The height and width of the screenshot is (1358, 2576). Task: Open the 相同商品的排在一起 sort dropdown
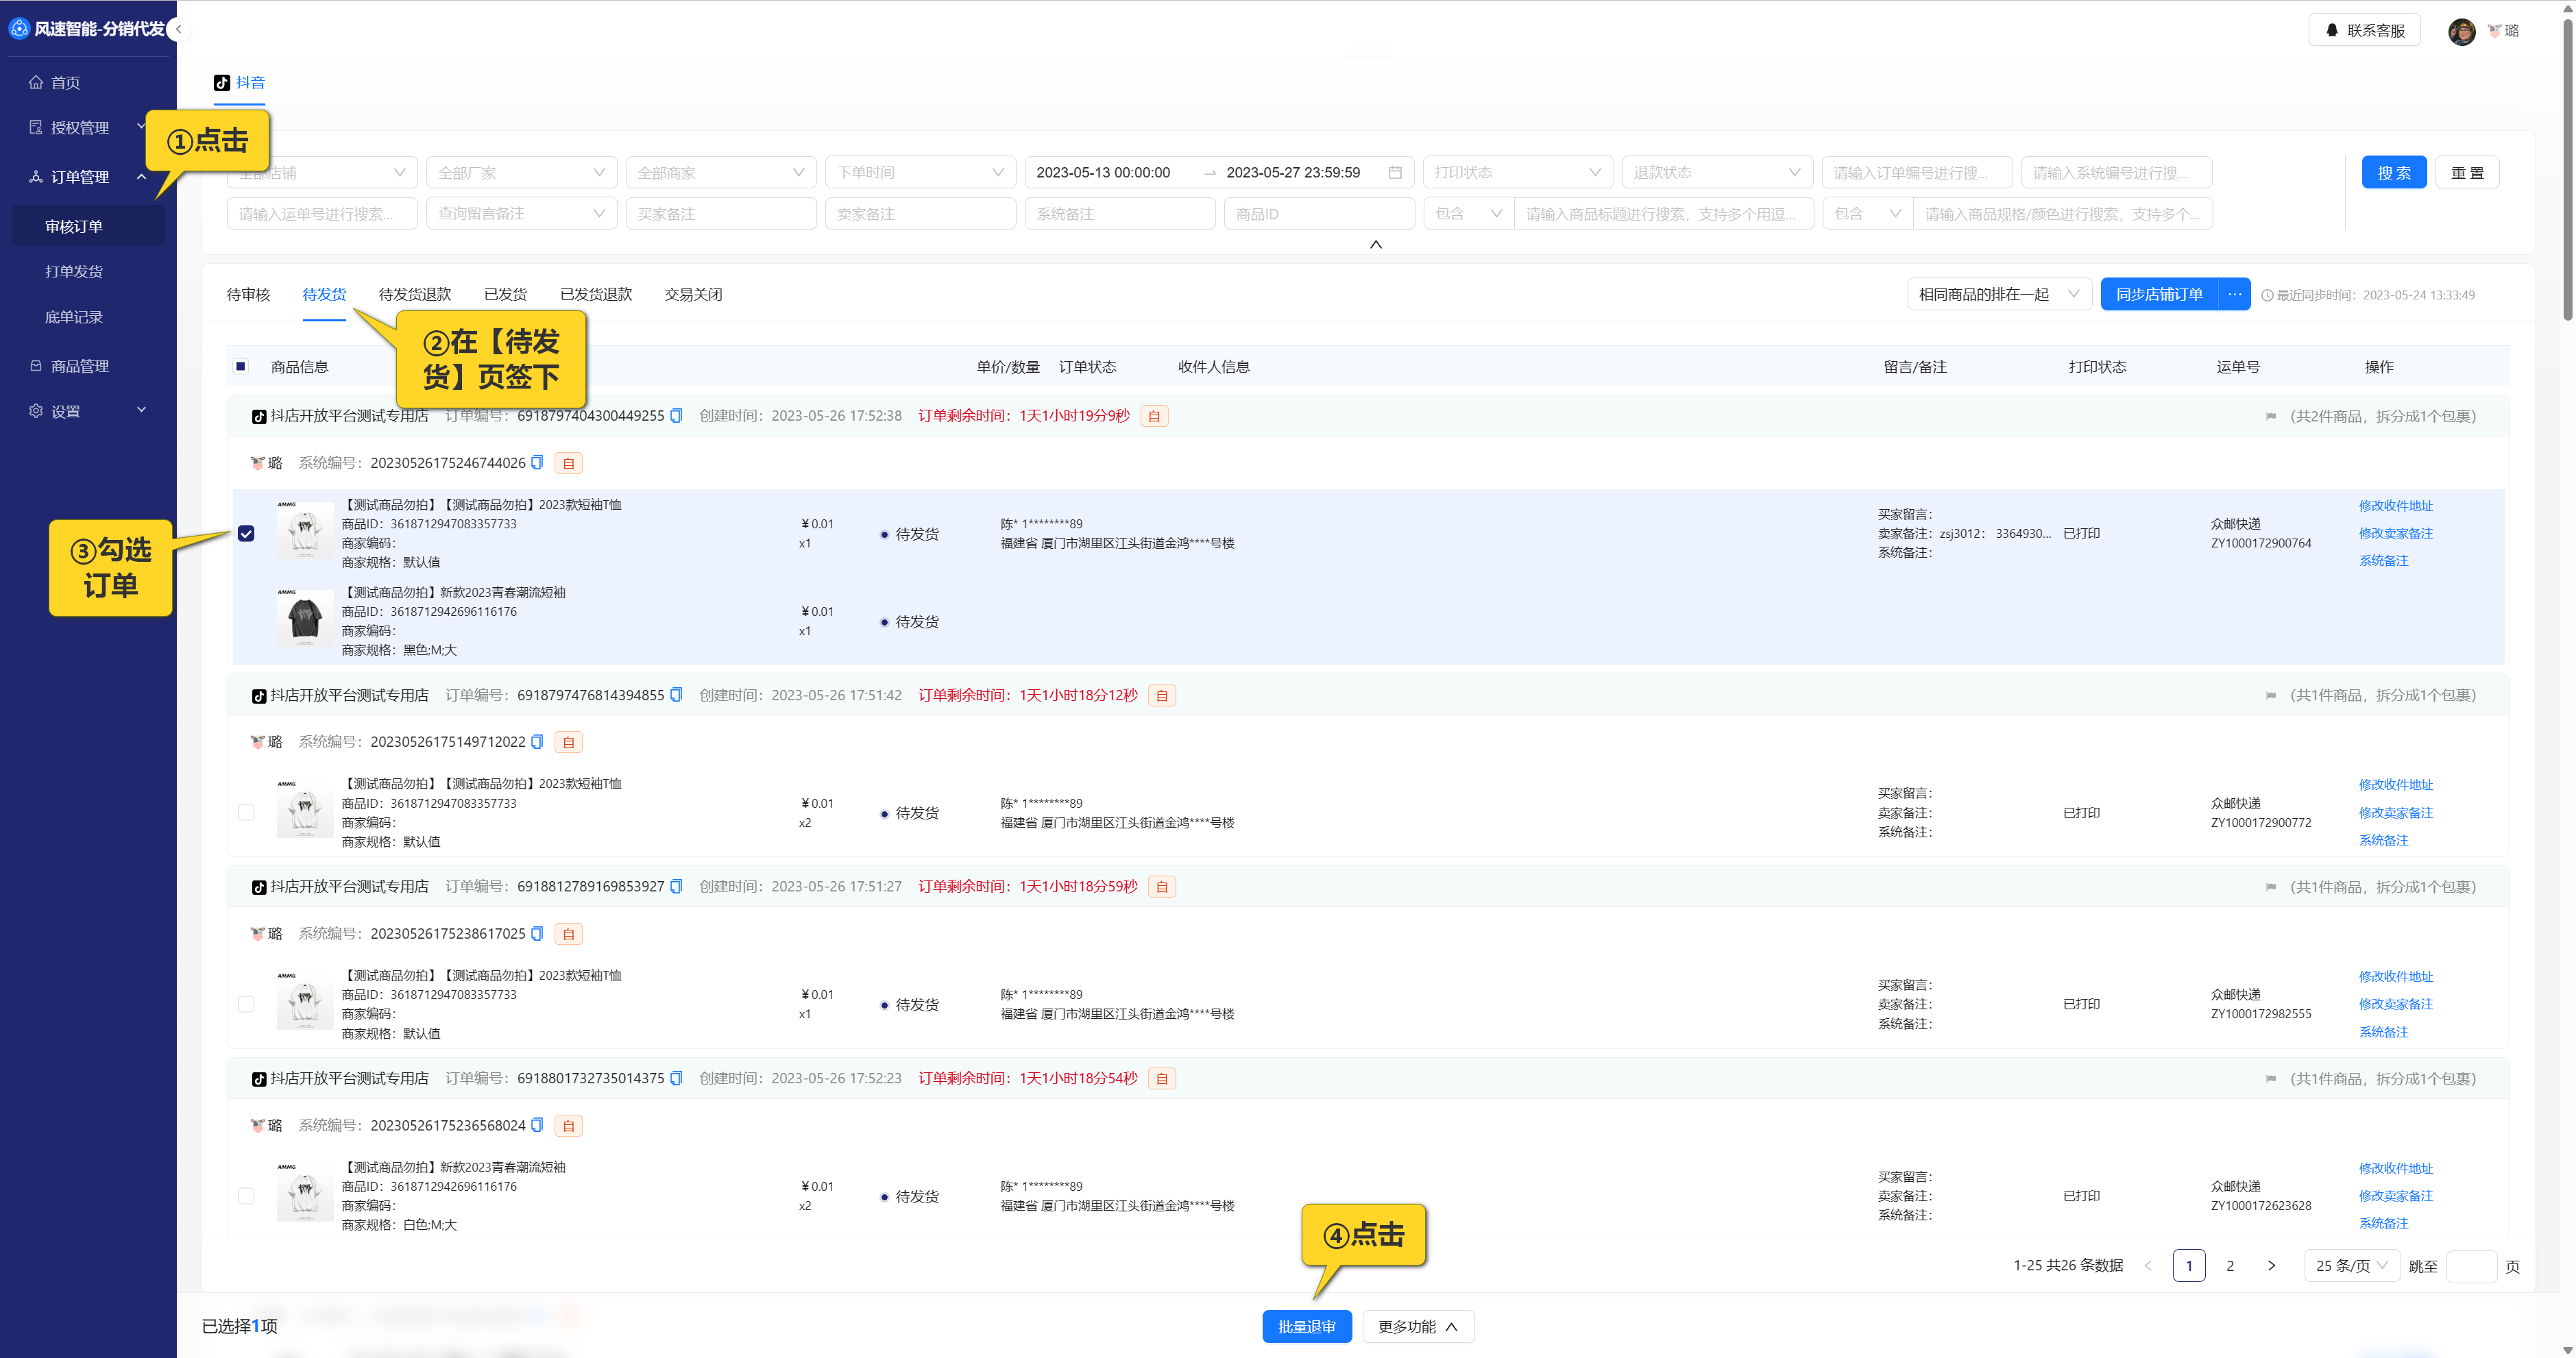1998,294
